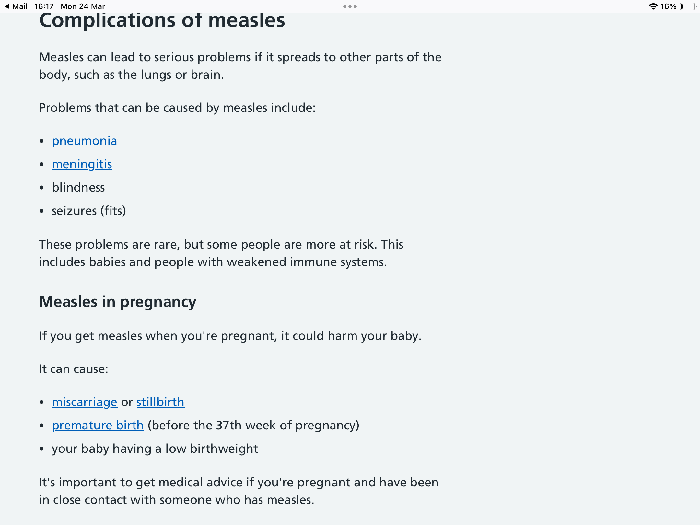The width and height of the screenshot is (700, 525).
Task: Tap the 16:17 clock in status bar
Action: (x=44, y=6)
